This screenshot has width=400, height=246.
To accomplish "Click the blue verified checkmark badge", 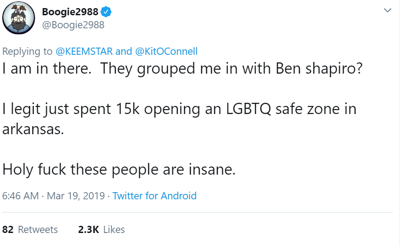I will 105,12.
